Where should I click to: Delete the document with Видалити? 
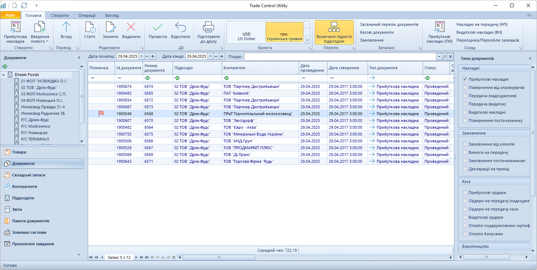pos(131,30)
